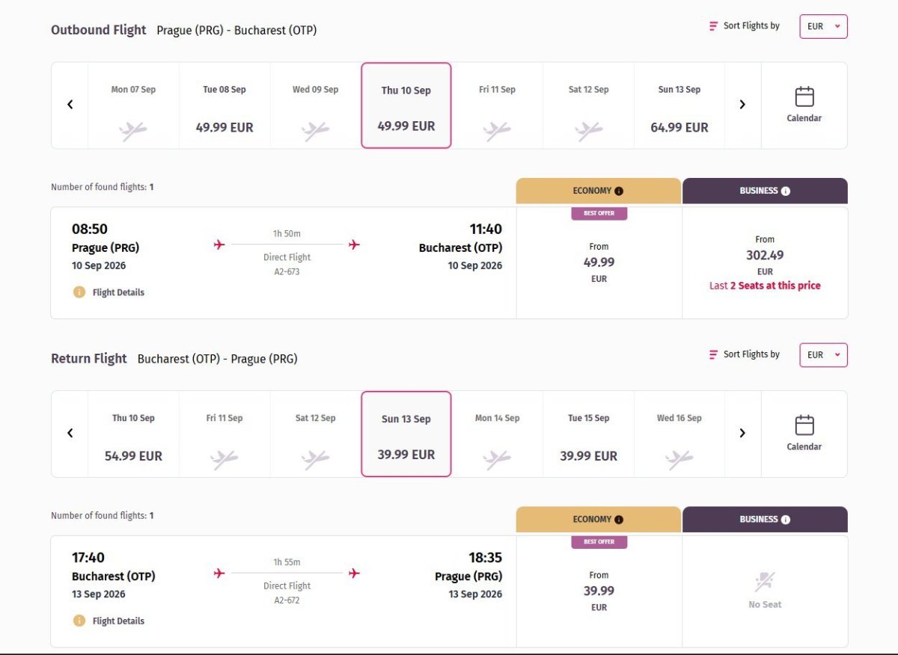Choose the outbound Economy fare of 49.99 EUR
This screenshot has height=655, width=898.
point(599,262)
